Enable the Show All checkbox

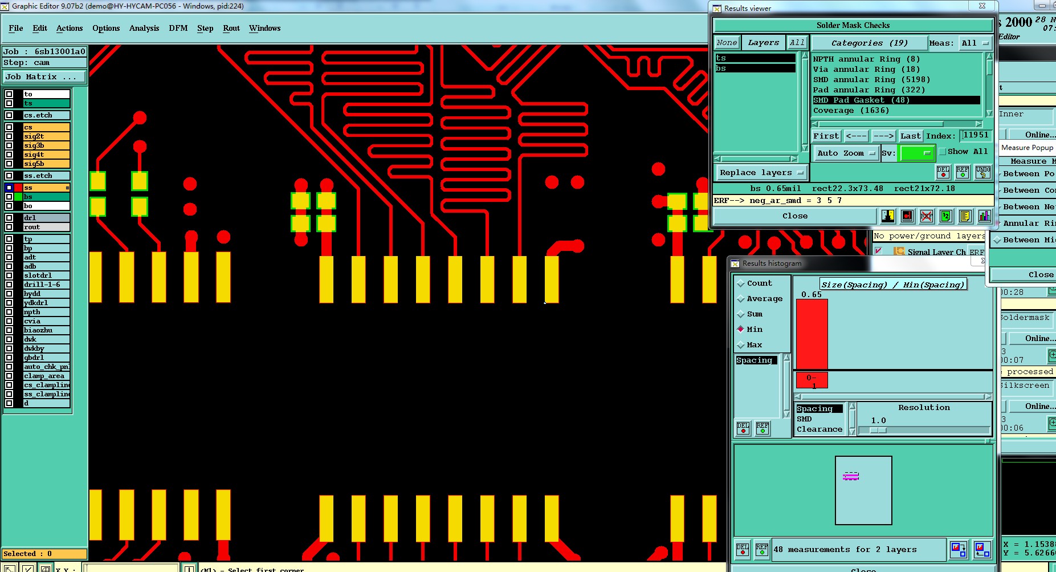[943, 152]
